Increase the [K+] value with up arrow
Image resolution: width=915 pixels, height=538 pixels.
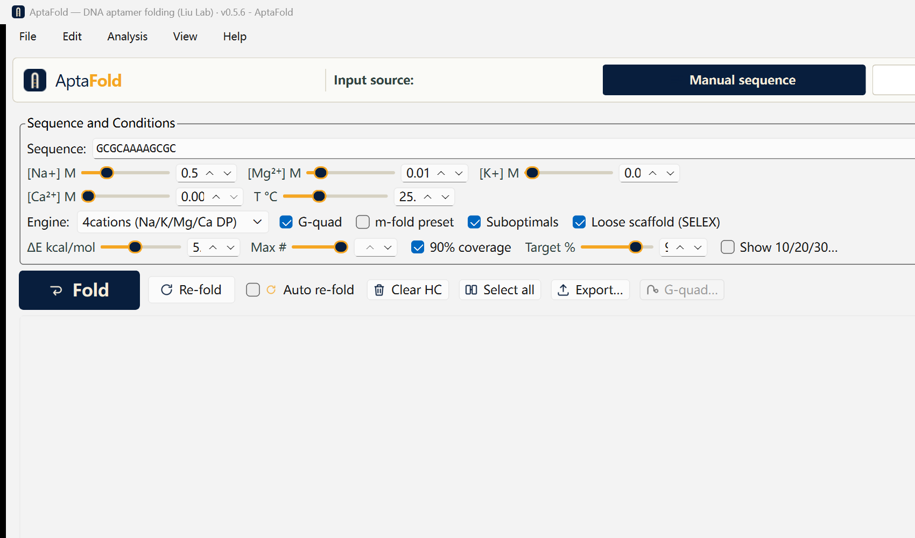[653, 173]
